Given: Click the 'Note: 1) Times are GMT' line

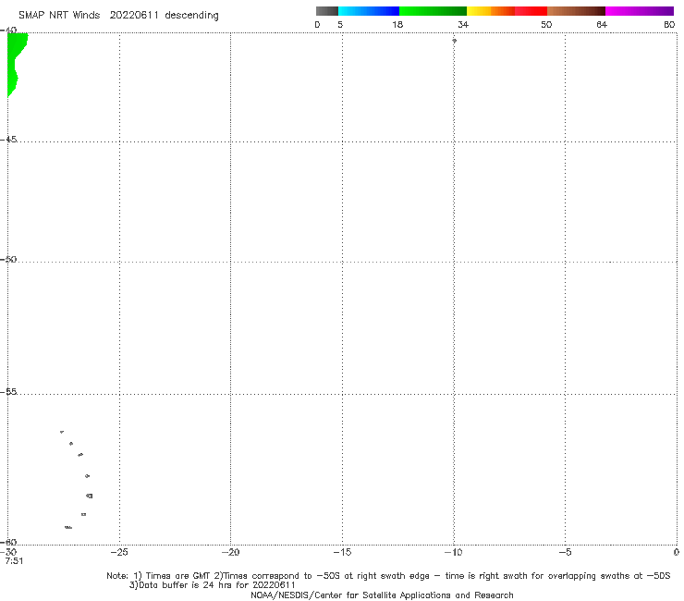Looking at the screenshot, I should 388,576.
